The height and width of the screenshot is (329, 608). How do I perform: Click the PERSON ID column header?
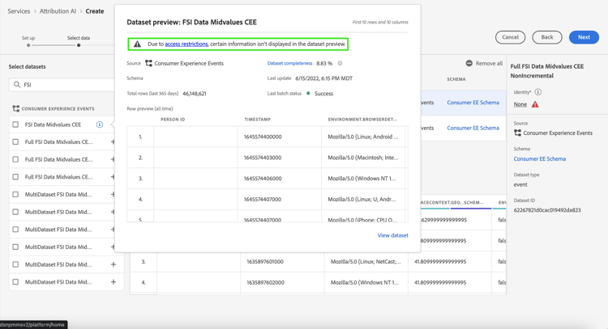[x=173, y=120]
